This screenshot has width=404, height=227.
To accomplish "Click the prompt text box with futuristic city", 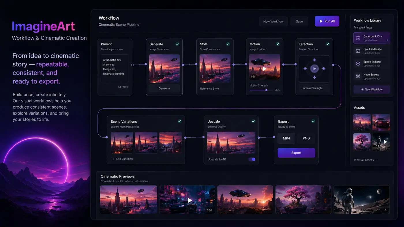I will (115, 69).
